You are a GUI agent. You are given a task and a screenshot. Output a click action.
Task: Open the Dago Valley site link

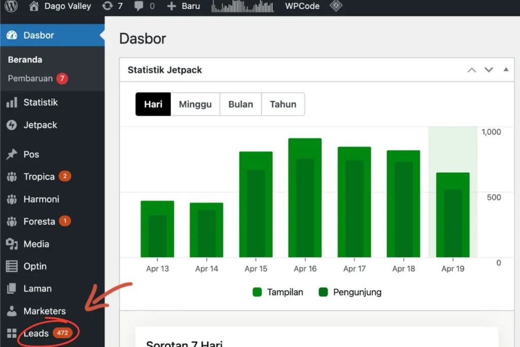click(67, 7)
